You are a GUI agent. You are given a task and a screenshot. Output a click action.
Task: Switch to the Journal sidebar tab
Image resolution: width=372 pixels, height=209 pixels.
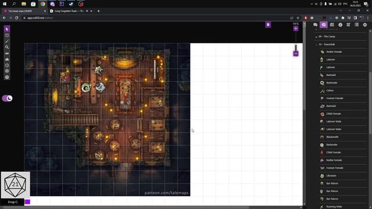coord(332,24)
